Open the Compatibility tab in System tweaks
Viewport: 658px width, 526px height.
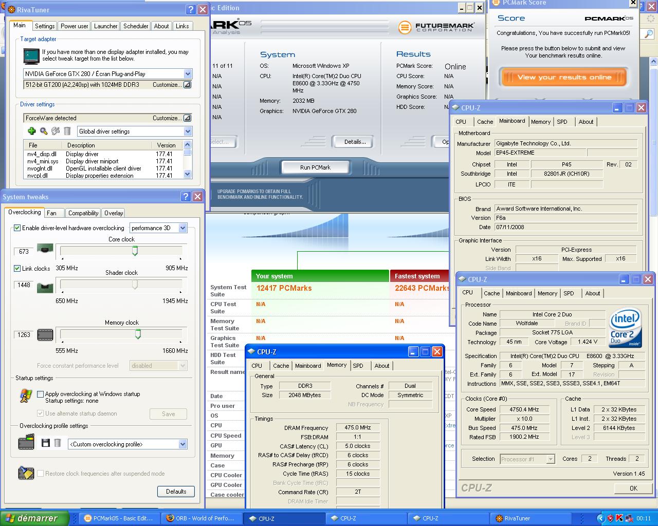[x=83, y=213]
